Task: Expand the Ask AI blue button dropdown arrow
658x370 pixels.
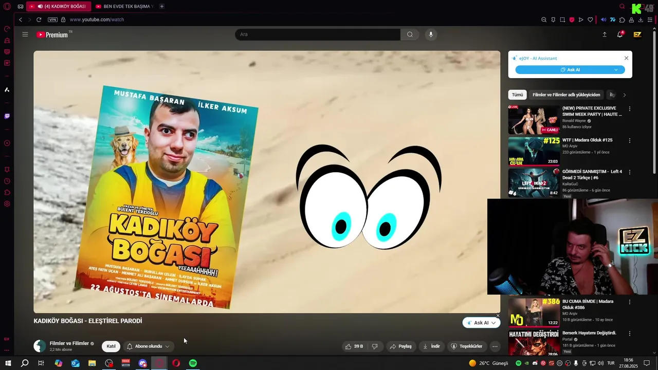Action: point(616,69)
